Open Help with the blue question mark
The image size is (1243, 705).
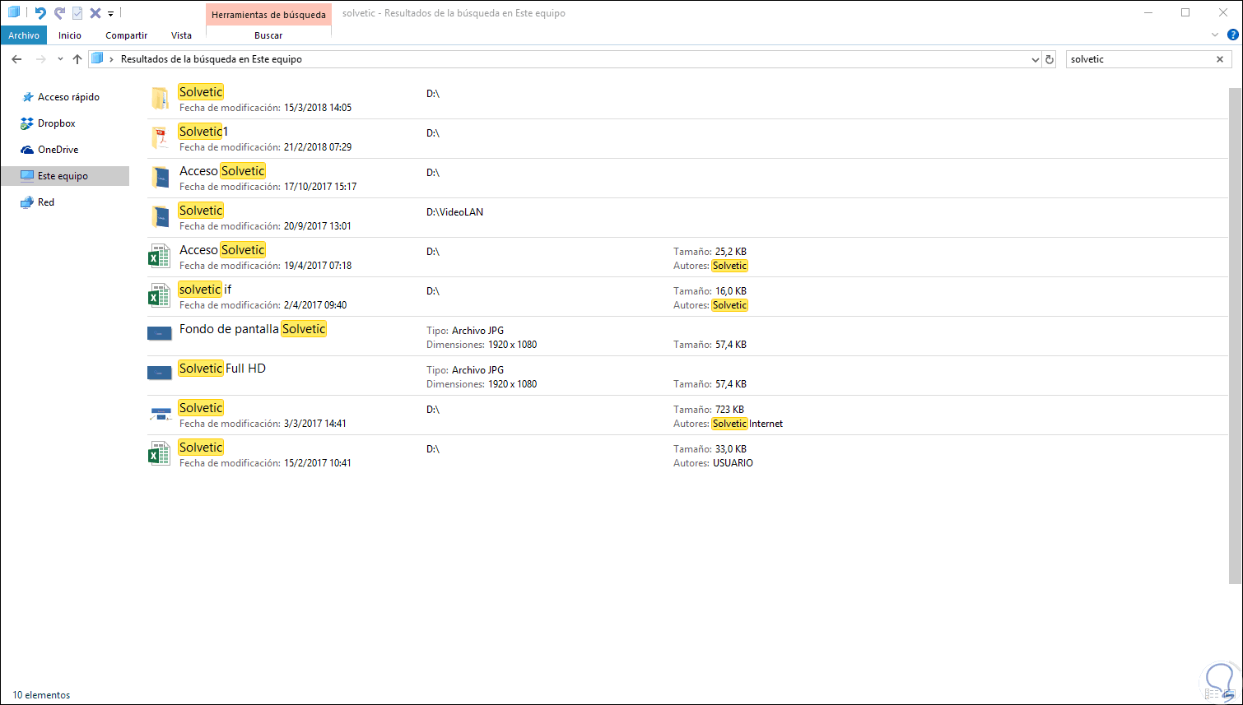pos(1232,35)
